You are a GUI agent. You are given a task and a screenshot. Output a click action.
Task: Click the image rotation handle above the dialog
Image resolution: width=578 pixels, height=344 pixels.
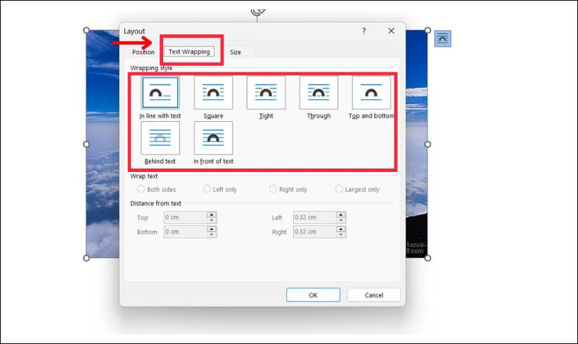[x=257, y=12]
